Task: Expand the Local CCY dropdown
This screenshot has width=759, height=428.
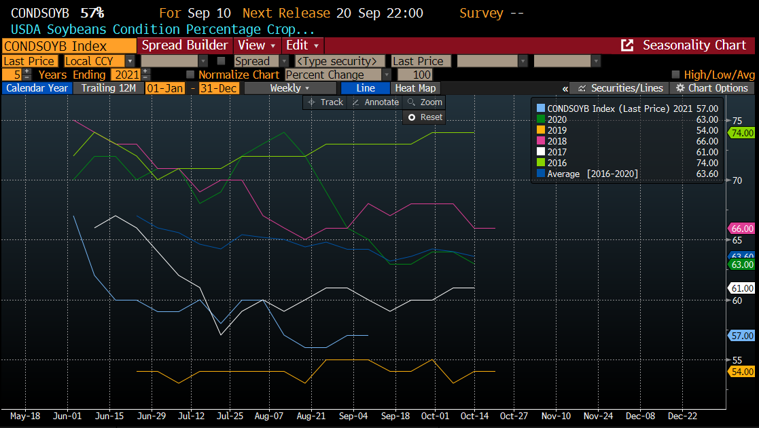Action: (x=130, y=61)
